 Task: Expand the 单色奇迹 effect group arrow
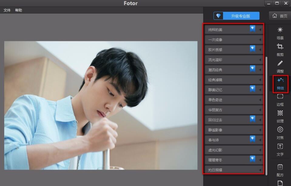click(x=260, y=100)
